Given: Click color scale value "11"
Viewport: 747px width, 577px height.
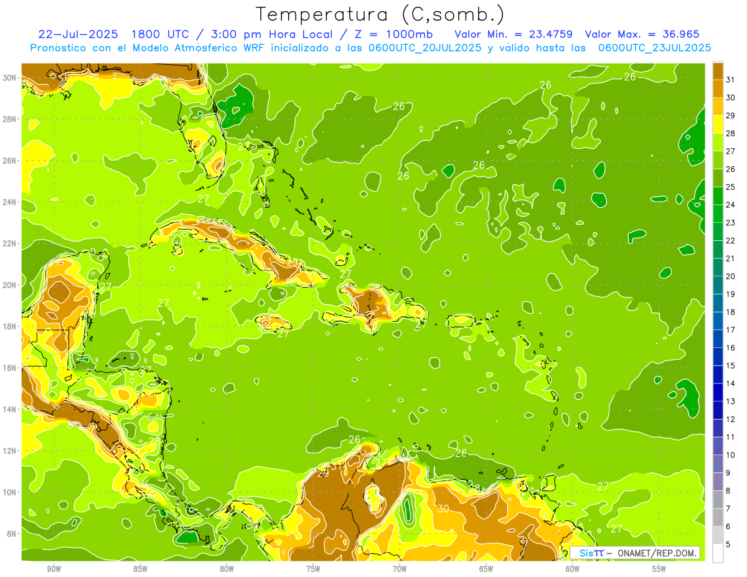Looking at the screenshot, I should [731, 437].
